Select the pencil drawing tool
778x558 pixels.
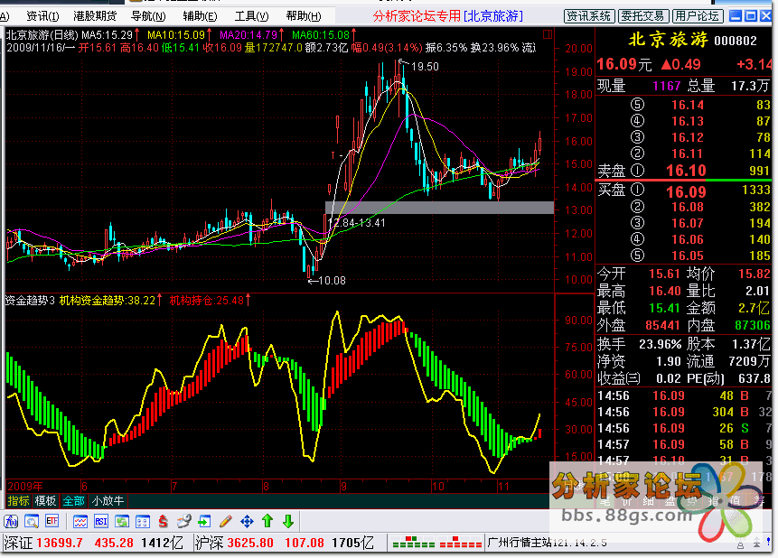[226, 521]
